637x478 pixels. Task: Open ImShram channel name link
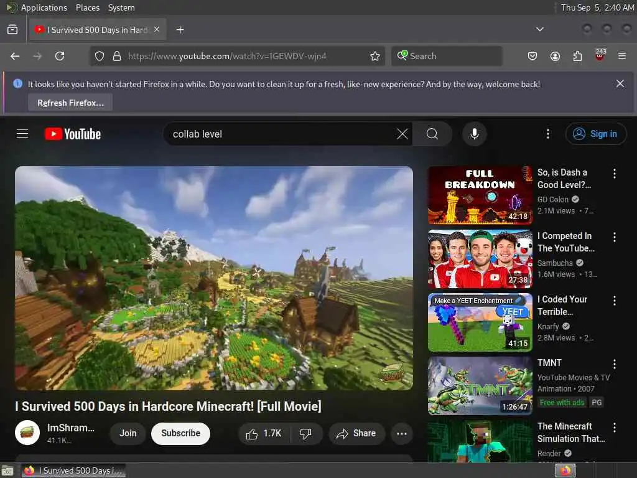click(x=71, y=428)
